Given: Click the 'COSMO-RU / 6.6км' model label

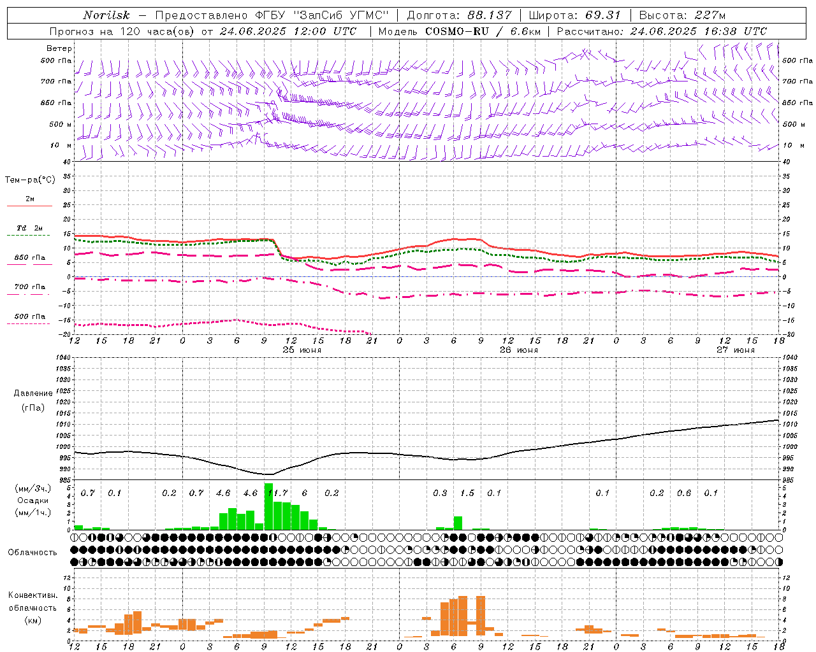Looking at the screenshot, I should (483, 31).
